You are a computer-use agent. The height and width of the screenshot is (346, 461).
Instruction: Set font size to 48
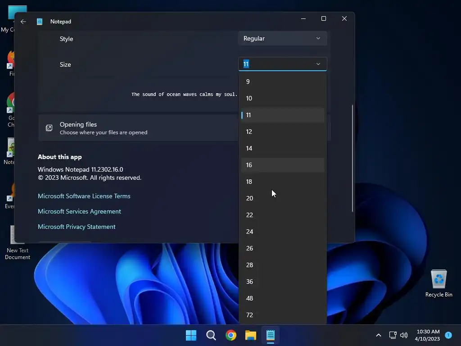(x=283, y=298)
